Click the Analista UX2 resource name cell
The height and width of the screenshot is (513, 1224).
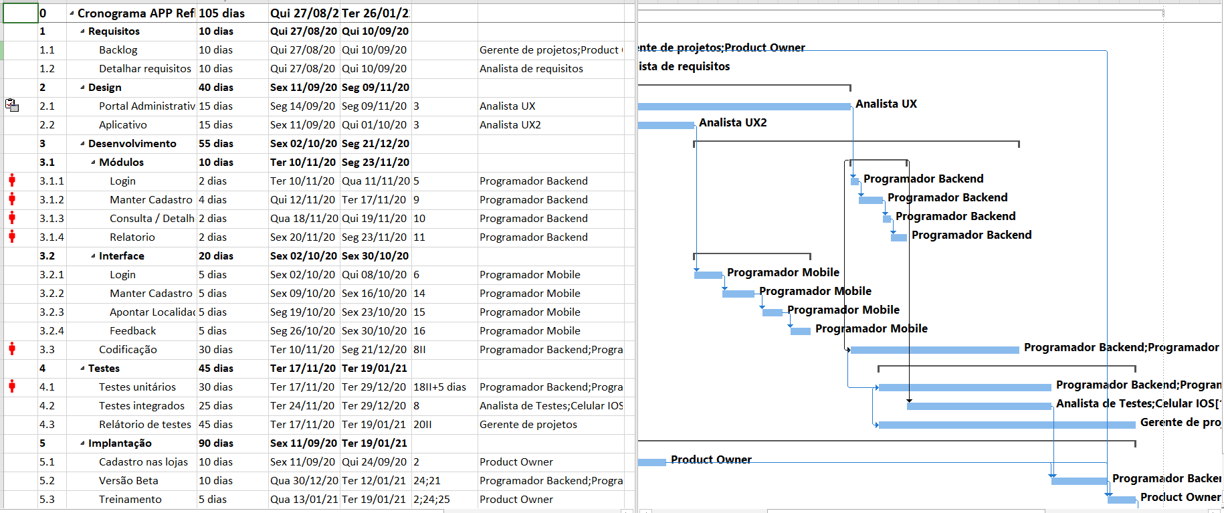tap(551, 125)
